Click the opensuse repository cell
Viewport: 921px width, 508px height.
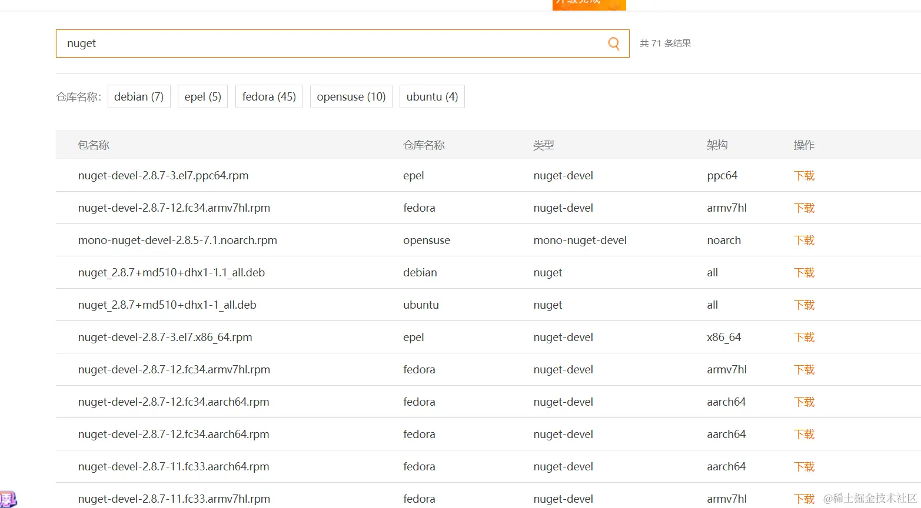click(427, 240)
